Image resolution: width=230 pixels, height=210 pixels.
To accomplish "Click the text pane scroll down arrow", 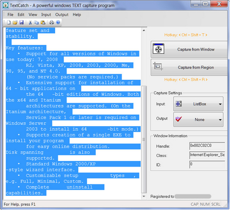I will click(x=144, y=196).
